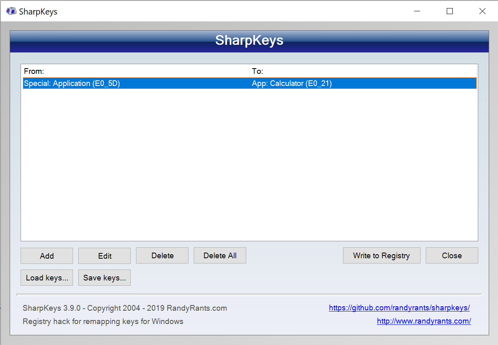Minimize the SharpKeys window

[417, 11]
